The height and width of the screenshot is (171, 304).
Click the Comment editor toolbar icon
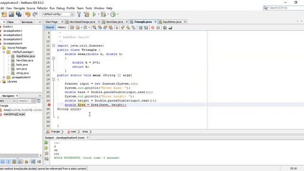pyautogui.click(x=165, y=28)
